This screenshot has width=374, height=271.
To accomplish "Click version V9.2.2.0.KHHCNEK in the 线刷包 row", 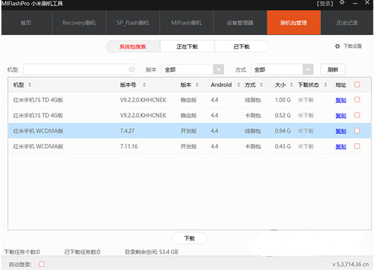I will point(143,100).
